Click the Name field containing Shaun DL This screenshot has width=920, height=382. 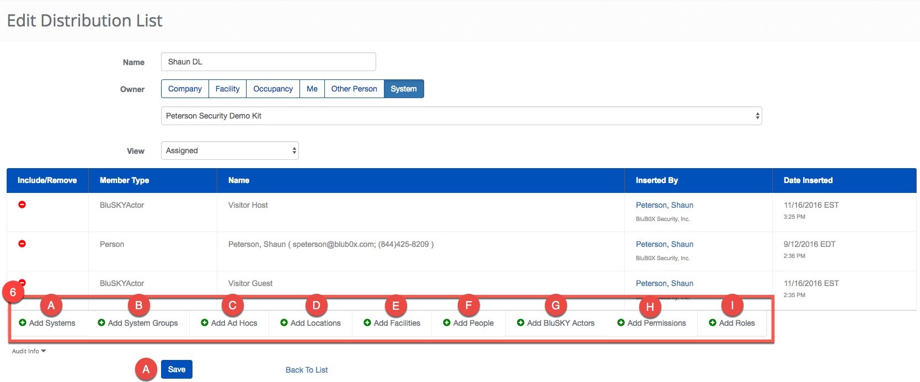click(268, 62)
